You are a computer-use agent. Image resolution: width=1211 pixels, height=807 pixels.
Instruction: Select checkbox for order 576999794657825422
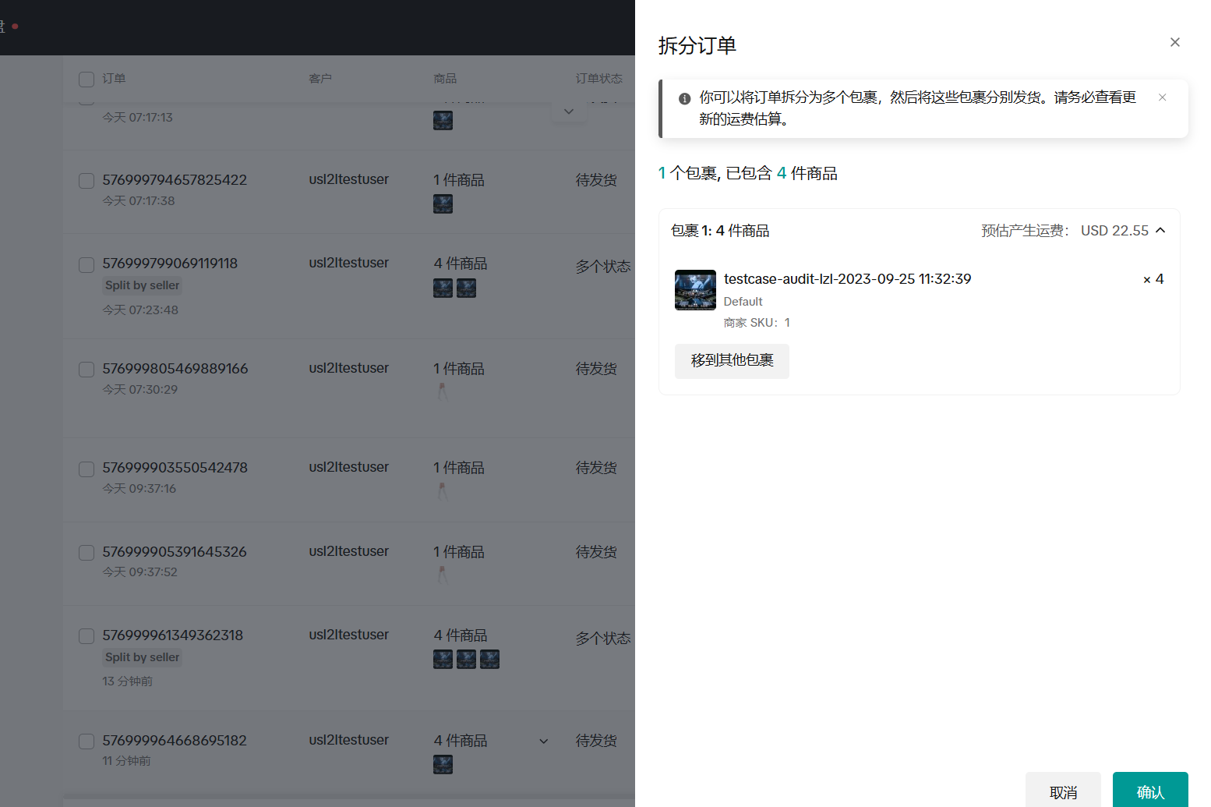pos(86,181)
